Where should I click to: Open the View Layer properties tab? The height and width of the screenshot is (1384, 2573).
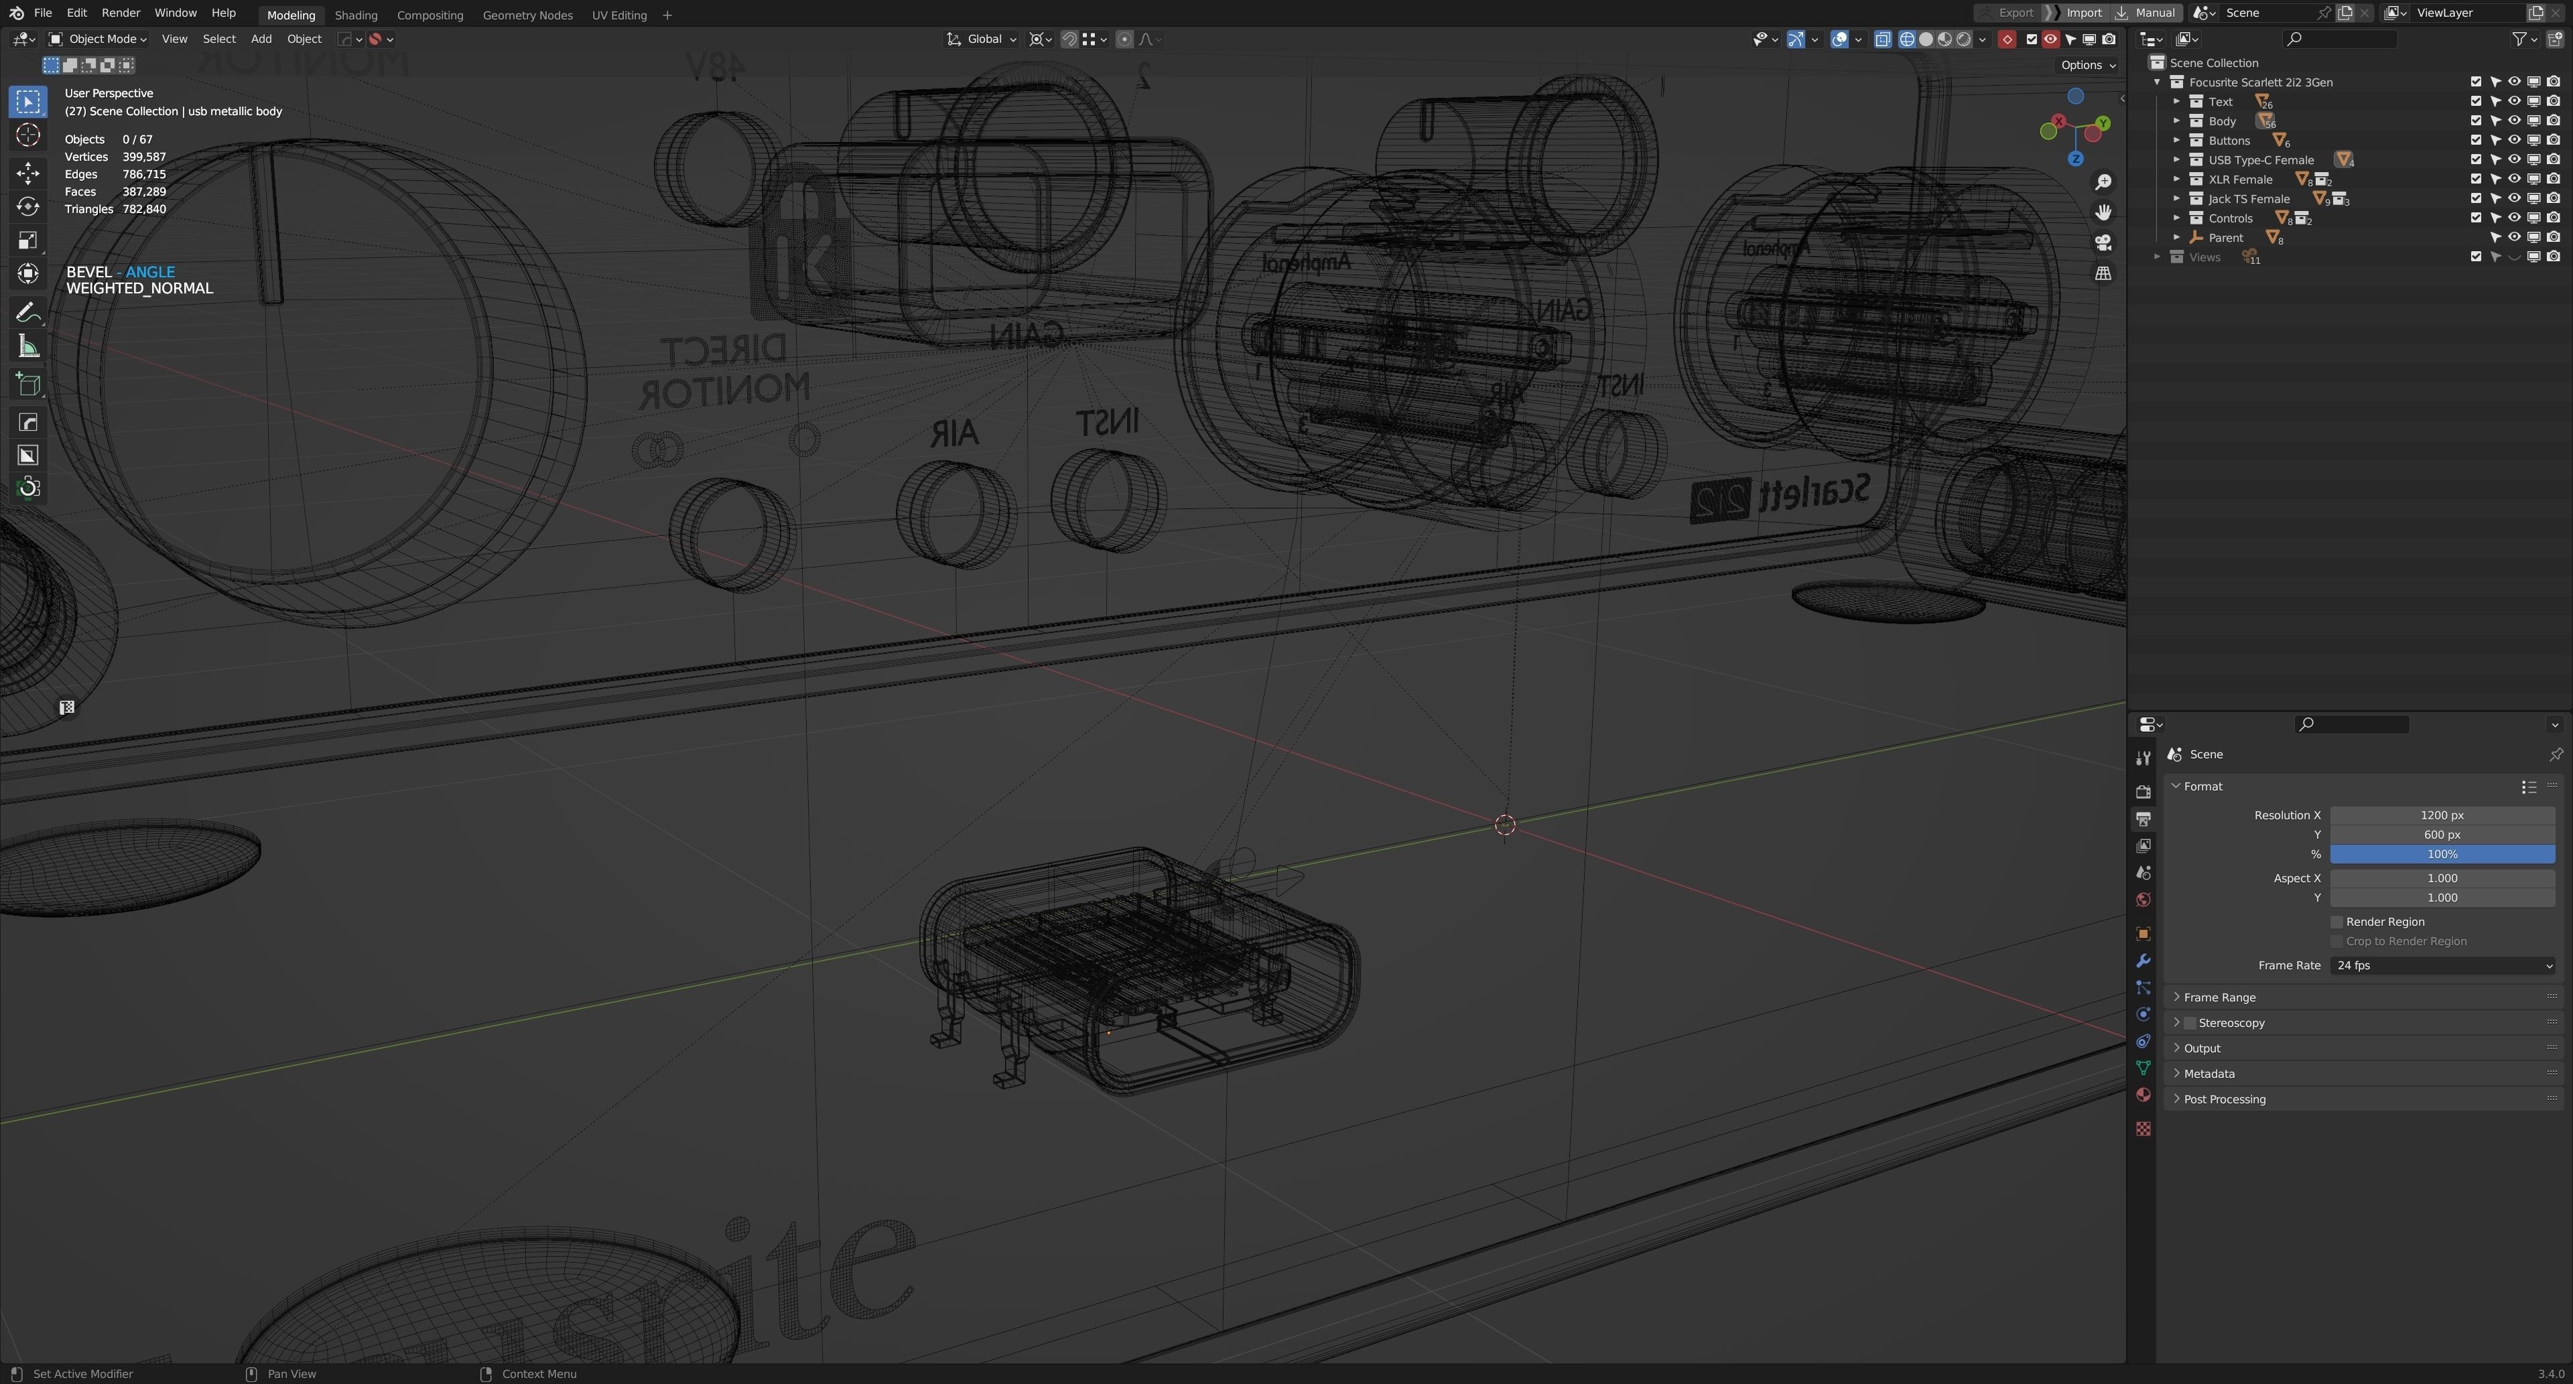point(2143,846)
